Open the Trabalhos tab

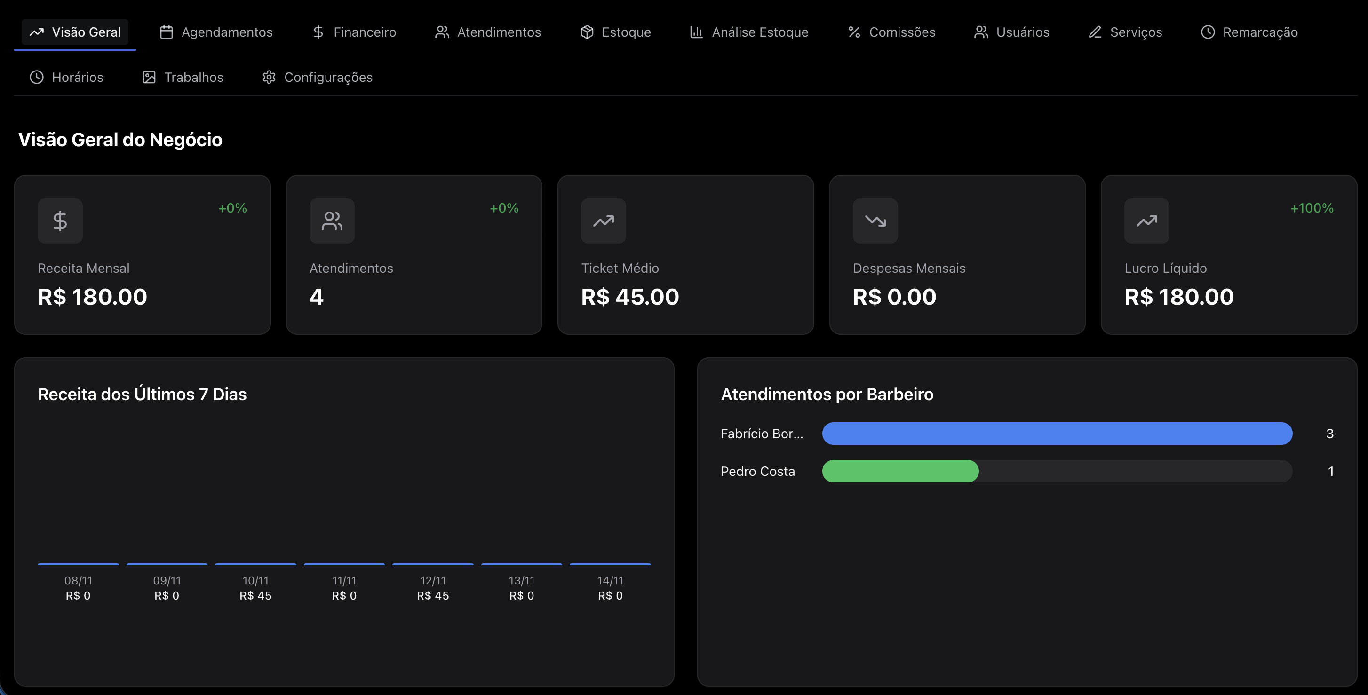[183, 78]
